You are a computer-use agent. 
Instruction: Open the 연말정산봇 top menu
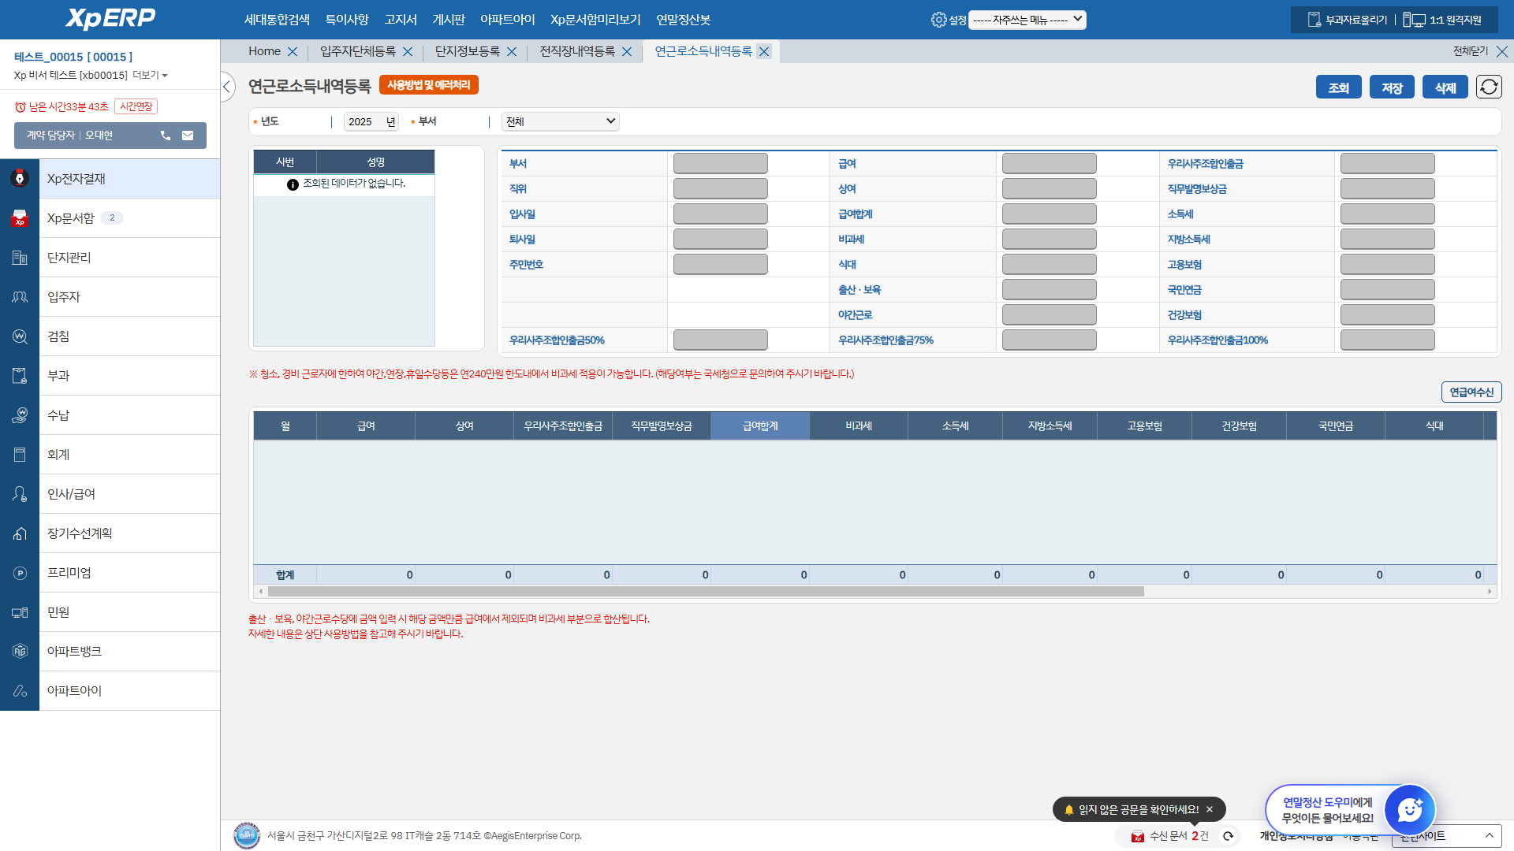[683, 20]
